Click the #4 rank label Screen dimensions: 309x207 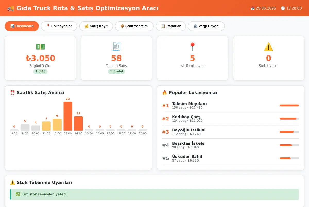[166, 145]
